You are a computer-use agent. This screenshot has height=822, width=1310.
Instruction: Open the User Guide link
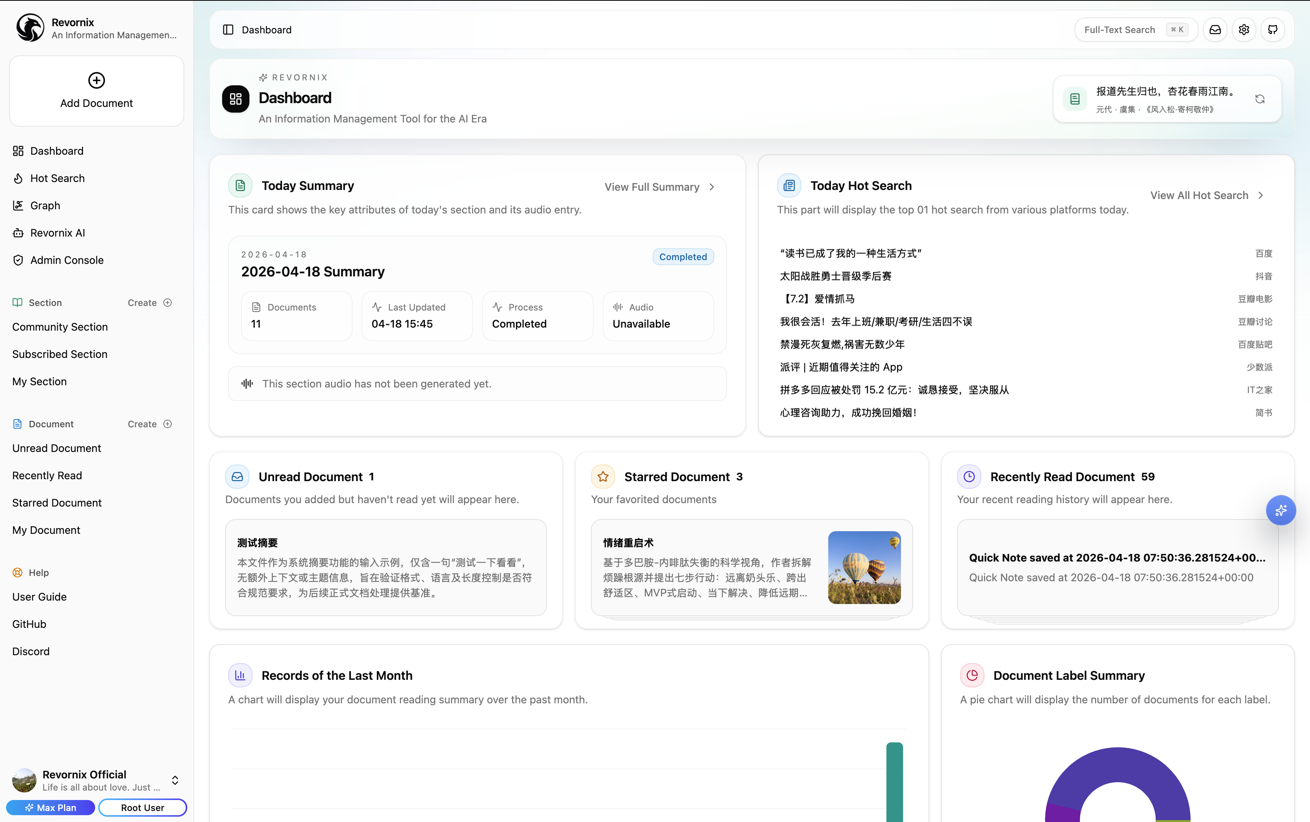(39, 597)
